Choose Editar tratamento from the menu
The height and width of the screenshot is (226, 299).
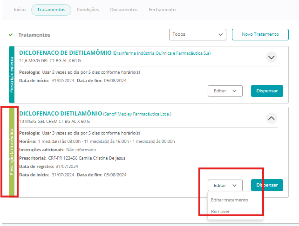[x=230, y=200]
